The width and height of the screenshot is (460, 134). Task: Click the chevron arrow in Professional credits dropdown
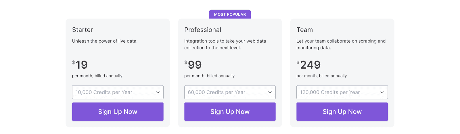[x=270, y=92]
